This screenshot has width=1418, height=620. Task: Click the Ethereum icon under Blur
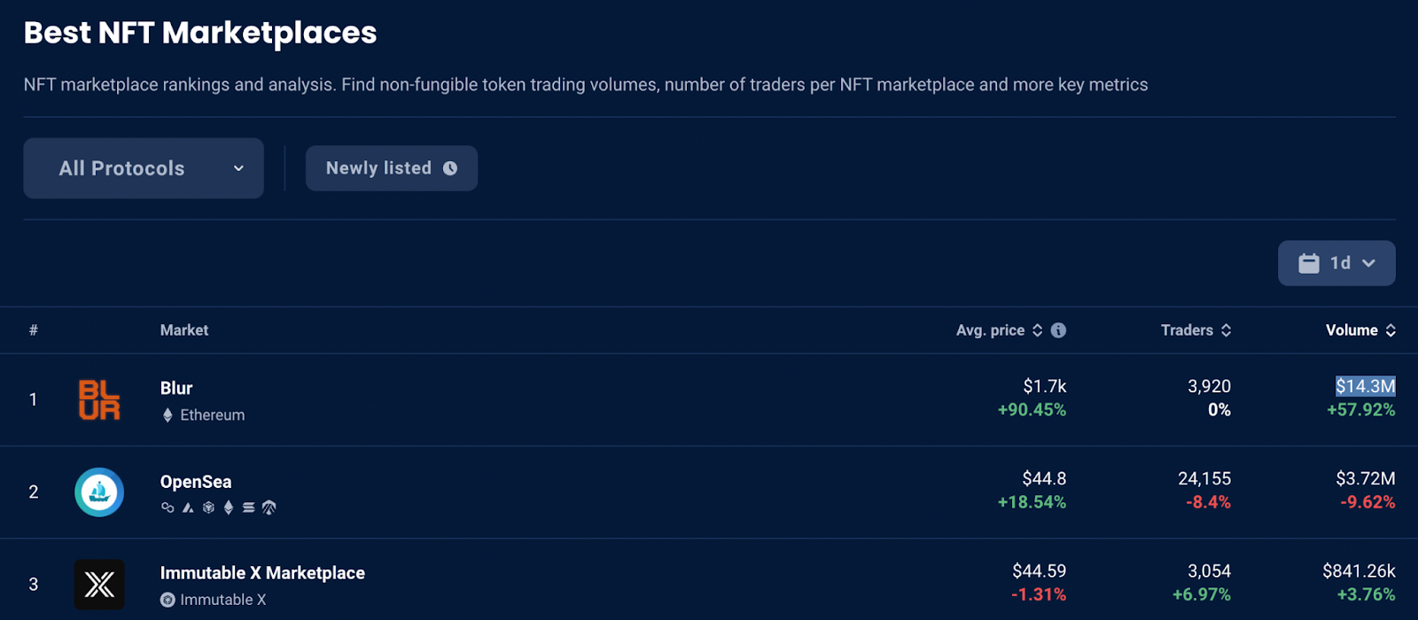click(168, 415)
